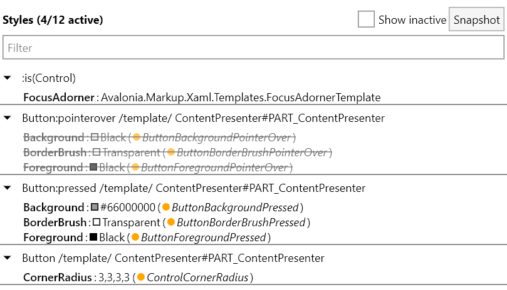The image size is (507, 290).
Task: Click orange dot beside ButtonForegroundPointerOver
Action: point(135,167)
